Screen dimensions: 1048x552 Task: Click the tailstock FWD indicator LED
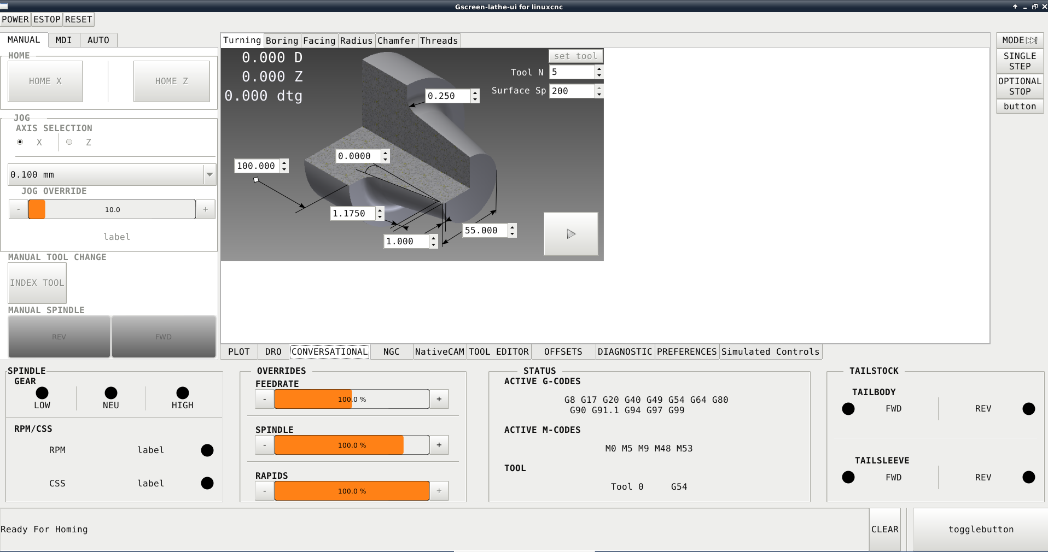(848, 409)
